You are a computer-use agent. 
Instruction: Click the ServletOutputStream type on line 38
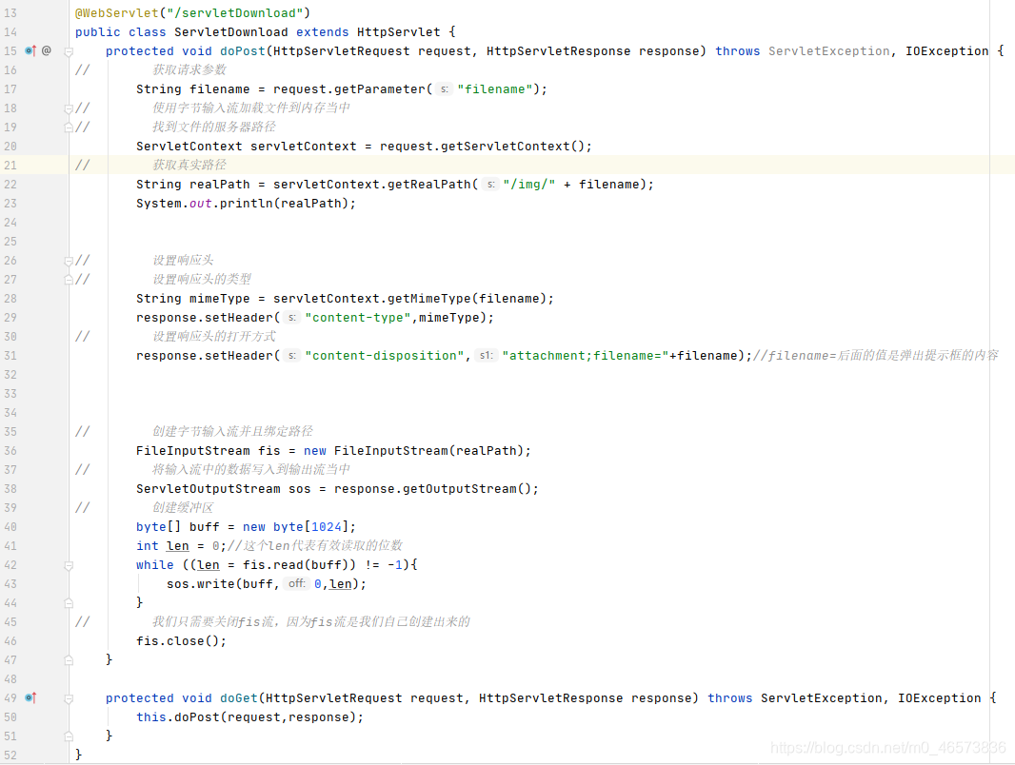209,489
